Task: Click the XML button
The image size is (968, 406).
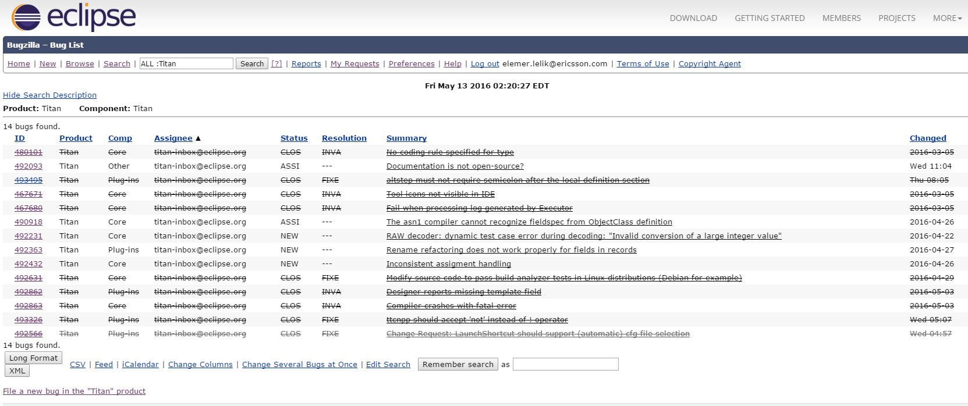Action: (17, 371)
